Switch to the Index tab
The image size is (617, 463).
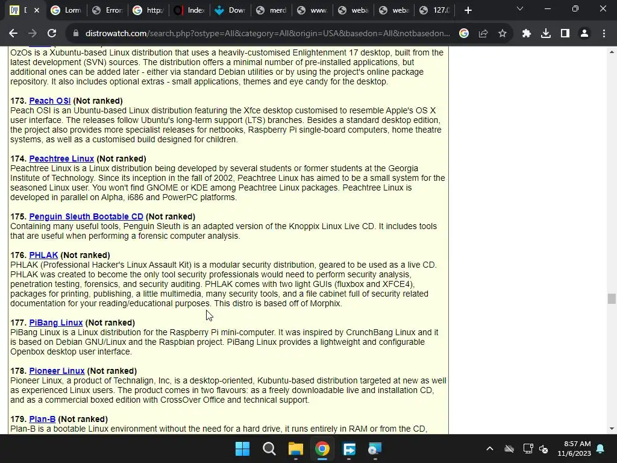point(189,10)
